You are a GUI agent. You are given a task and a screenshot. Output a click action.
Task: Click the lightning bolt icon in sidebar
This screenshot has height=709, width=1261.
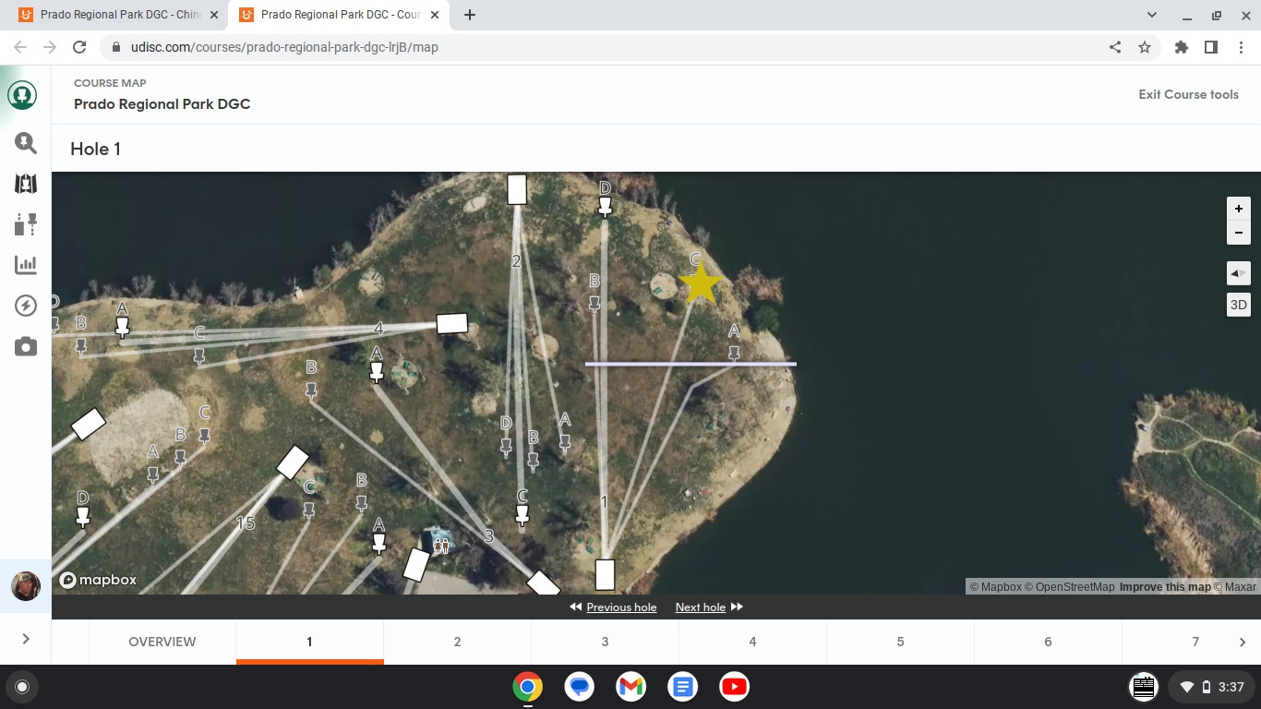pyautogui.click(x=26, y=306)
